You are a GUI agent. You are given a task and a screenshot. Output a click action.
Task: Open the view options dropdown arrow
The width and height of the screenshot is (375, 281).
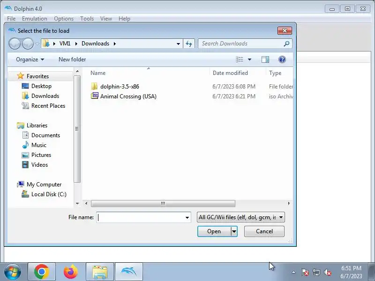(249, 59)
